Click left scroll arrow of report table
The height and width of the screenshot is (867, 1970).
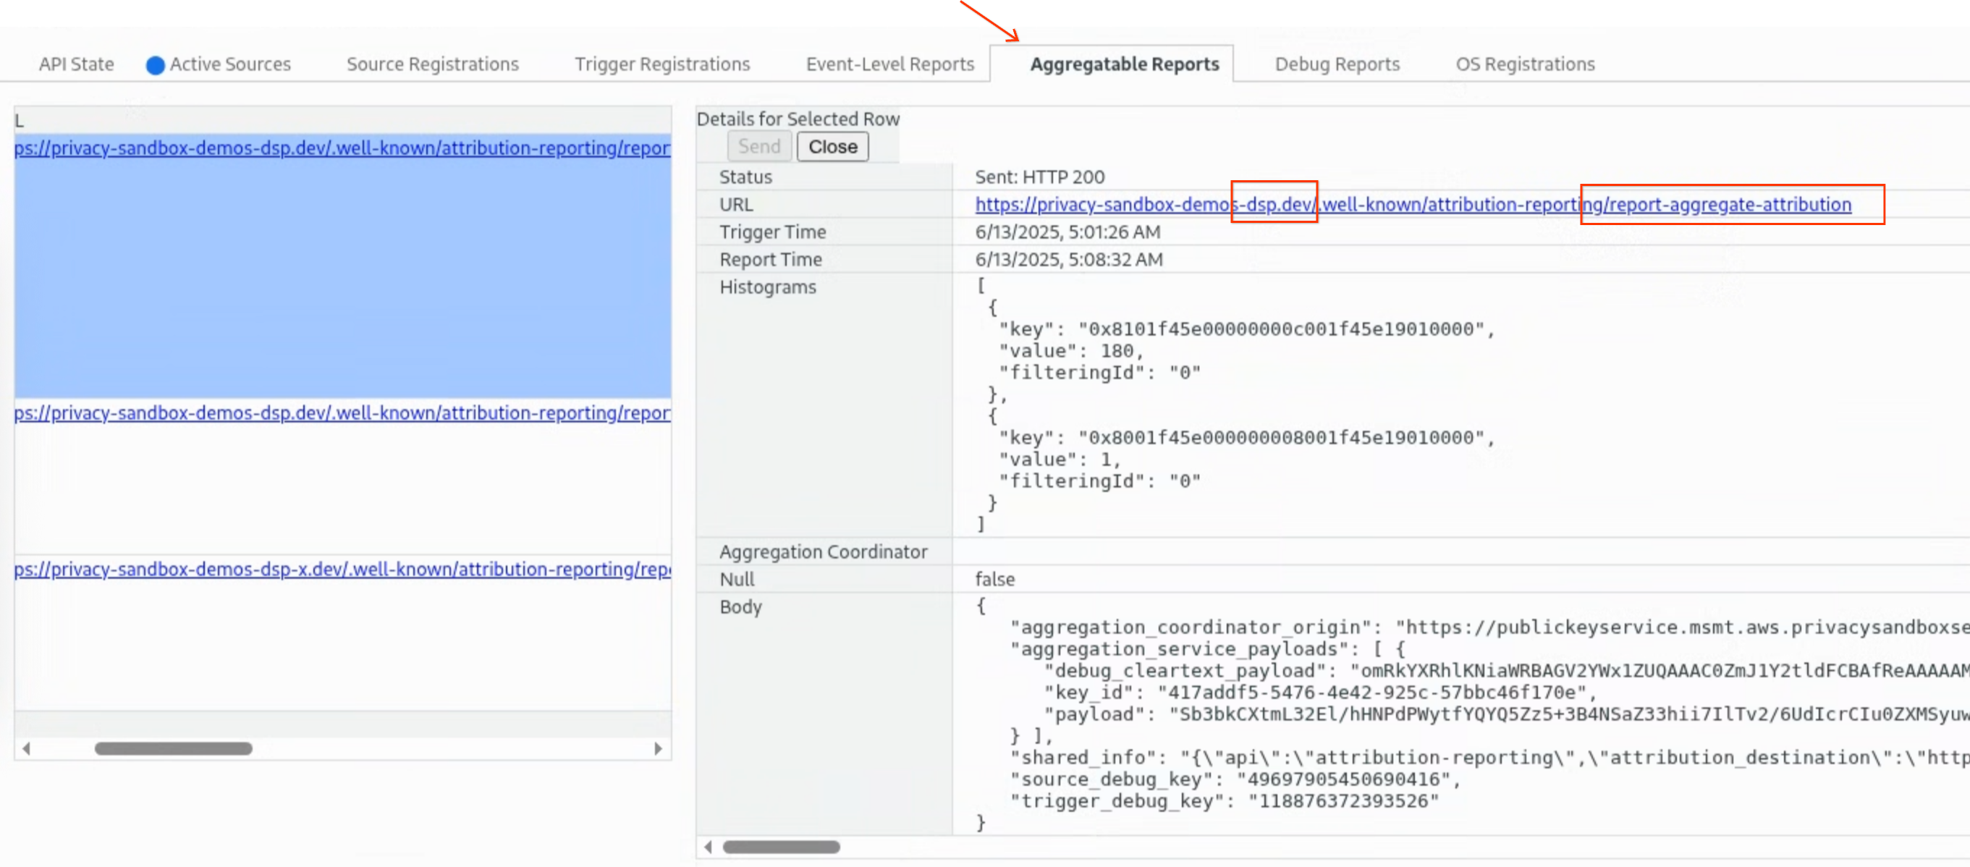click(27, 748)
